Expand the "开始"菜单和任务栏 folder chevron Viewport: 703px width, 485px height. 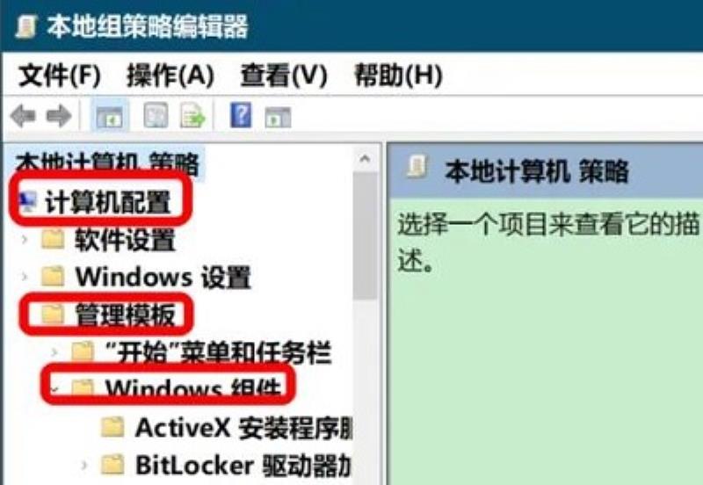pyautogui.click(x=54, y=352)
